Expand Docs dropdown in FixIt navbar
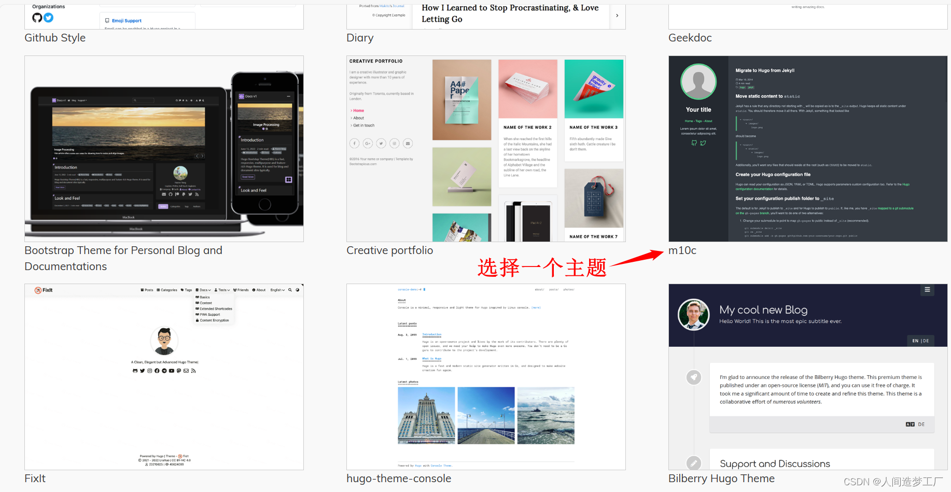The width and height of the screenshot is (951, 492). 203,290
